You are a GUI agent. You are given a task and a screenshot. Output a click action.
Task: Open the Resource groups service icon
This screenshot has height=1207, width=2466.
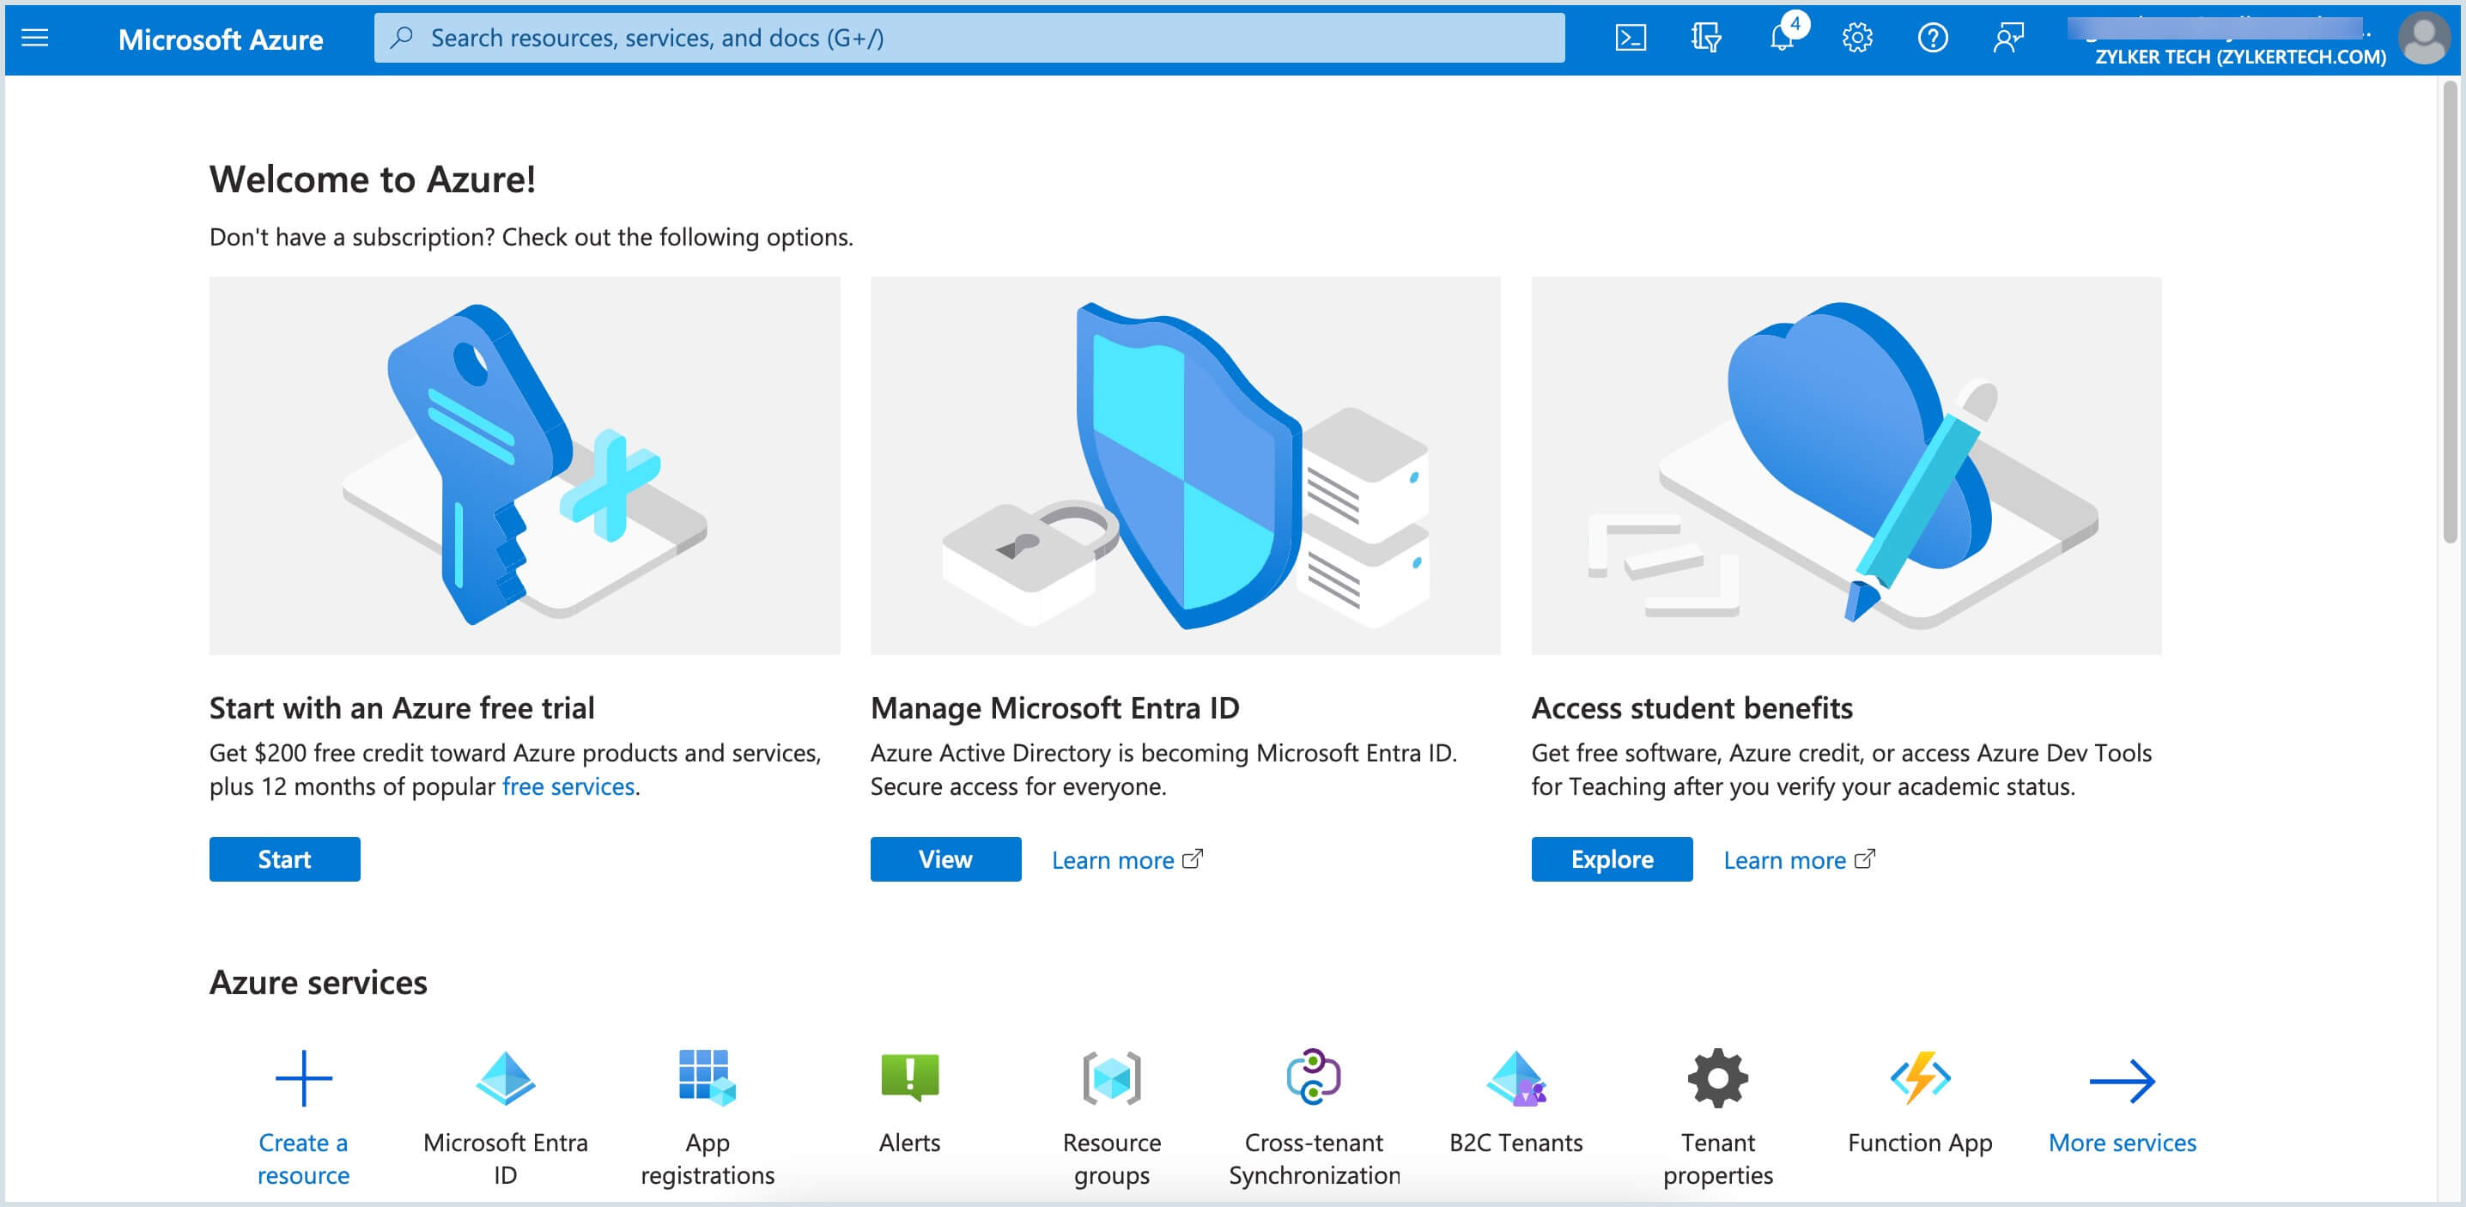tap(1111, 1079)
